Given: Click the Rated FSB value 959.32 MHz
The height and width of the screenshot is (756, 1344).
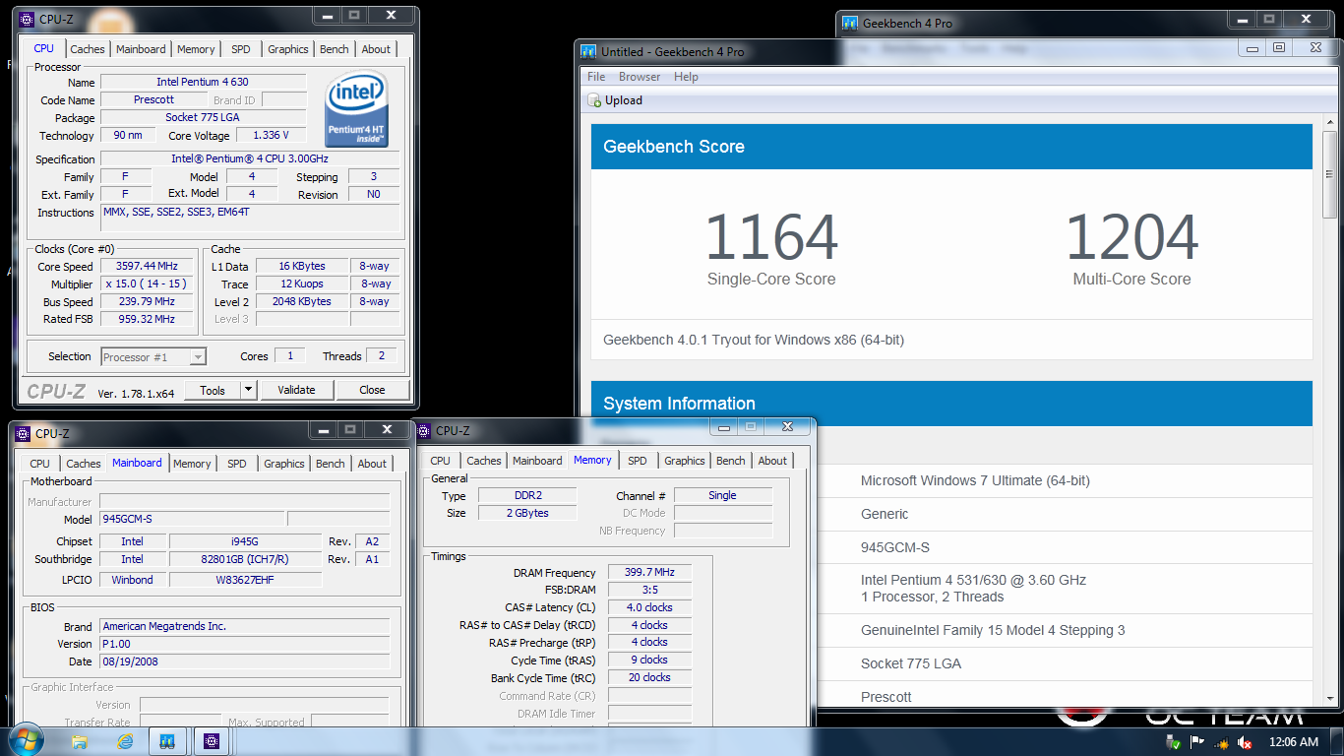Looking at the screenshot, I should [x=147, y=320].
